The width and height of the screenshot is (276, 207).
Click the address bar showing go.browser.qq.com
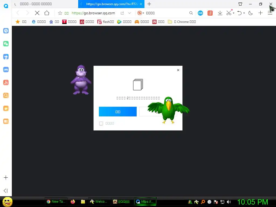tap(93, 13)
